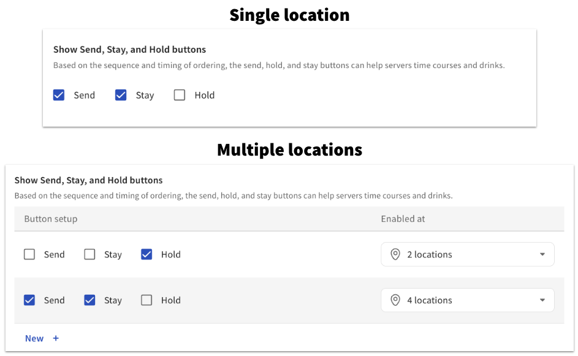The height and width of the screenshot is (356, 578).
Task: Check Send in the 2 locations row
Action: pyautogui.click(x=29, y=254)
